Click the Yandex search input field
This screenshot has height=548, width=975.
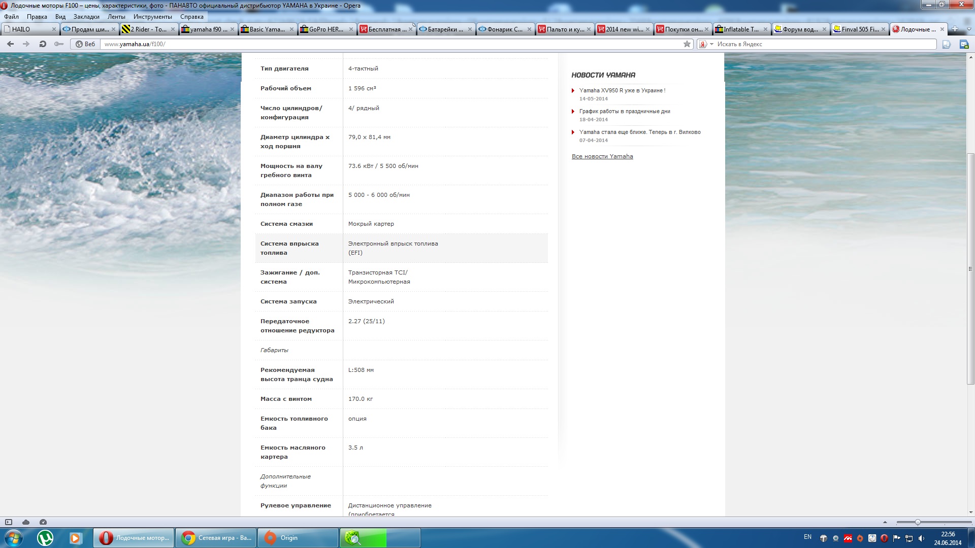pyautogui.click(x=823, y=44)
